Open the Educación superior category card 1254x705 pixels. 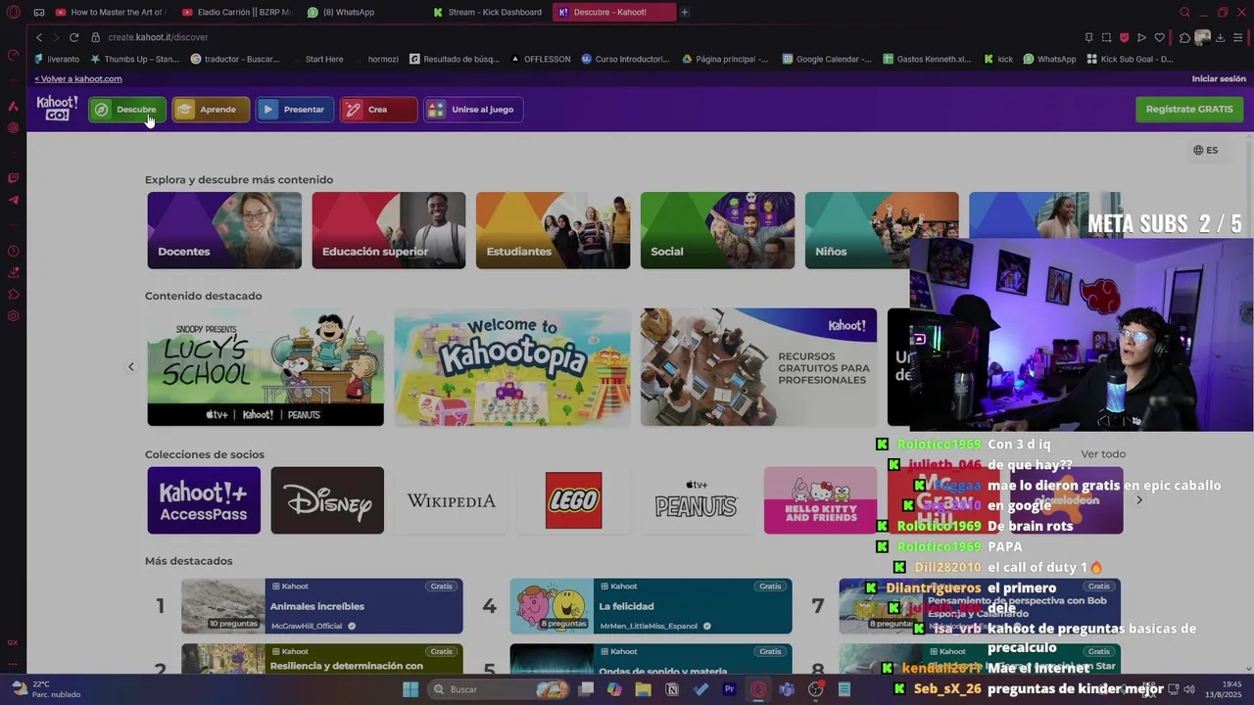point(389,230)
